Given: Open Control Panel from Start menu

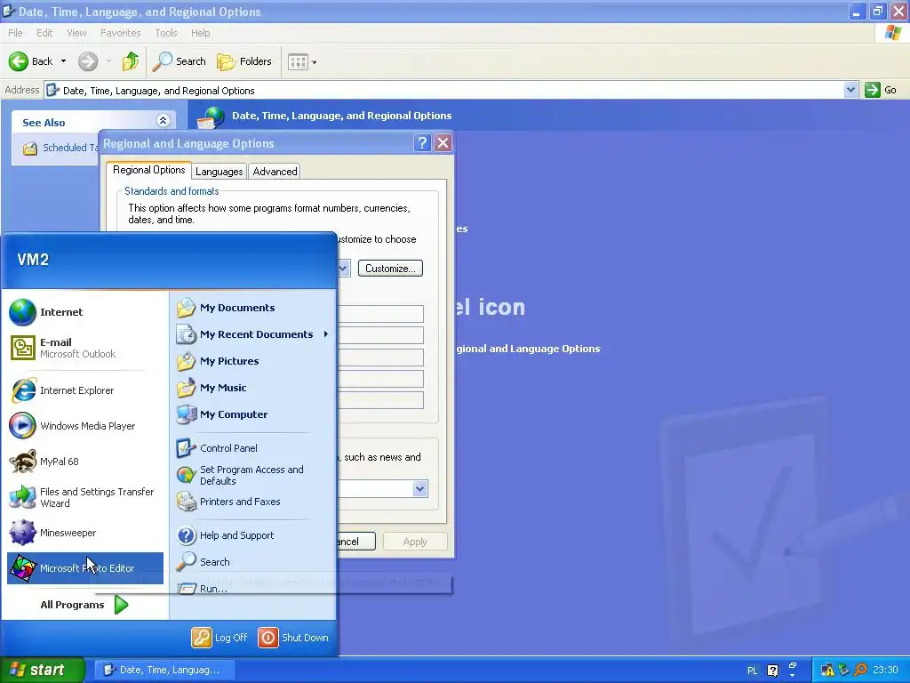Looking at the screenshot, I should click(x=253, y=448).
